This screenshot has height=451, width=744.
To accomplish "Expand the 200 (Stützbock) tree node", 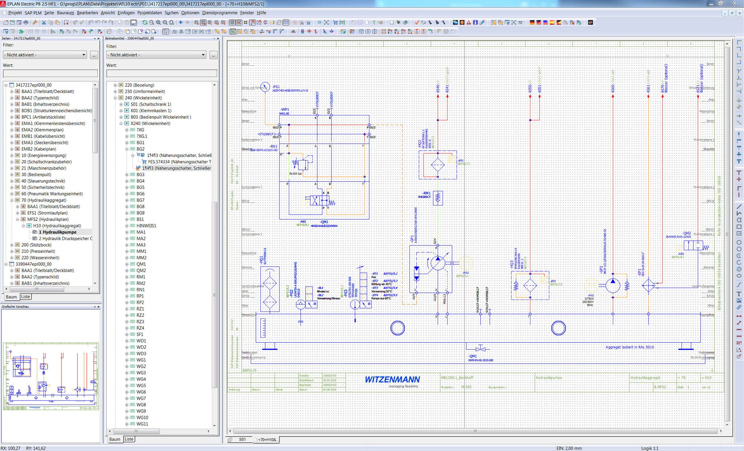I will coord(12,245).
